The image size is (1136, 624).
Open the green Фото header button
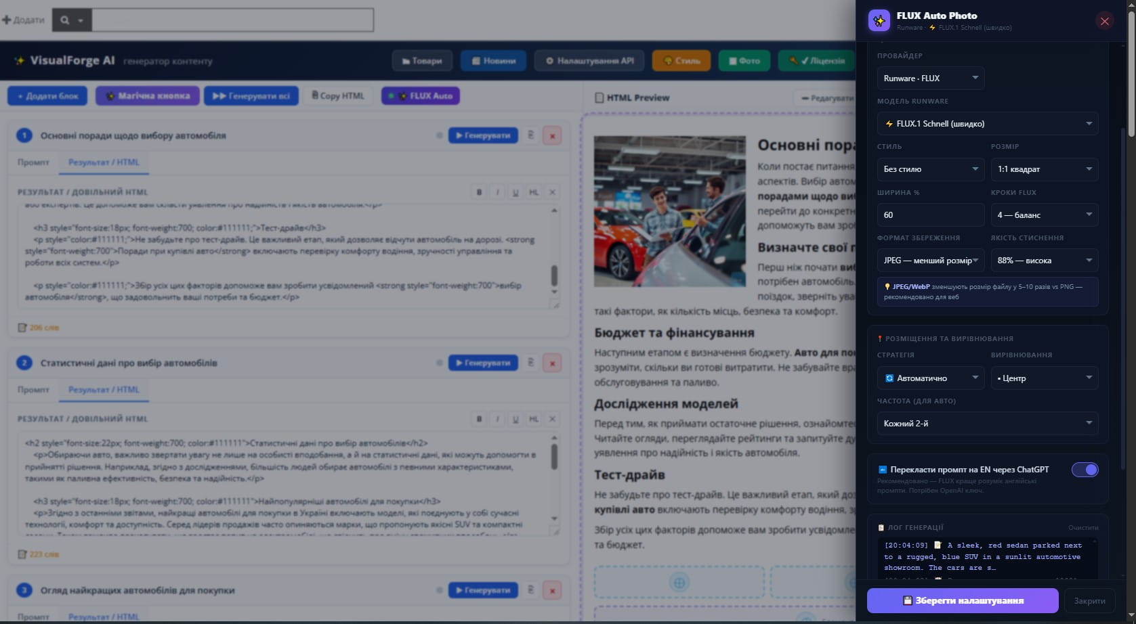coord(744,61)
